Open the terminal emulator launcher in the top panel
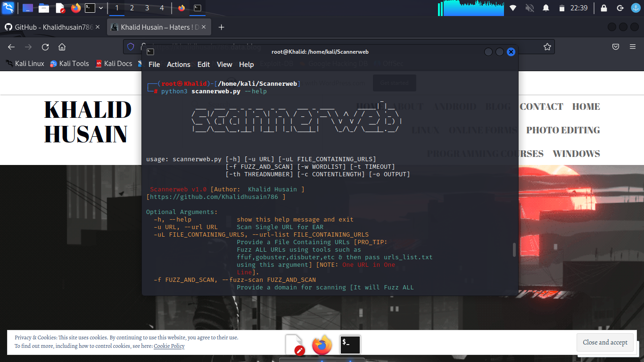This screenshot has width=644, height=362. (90, 8)
